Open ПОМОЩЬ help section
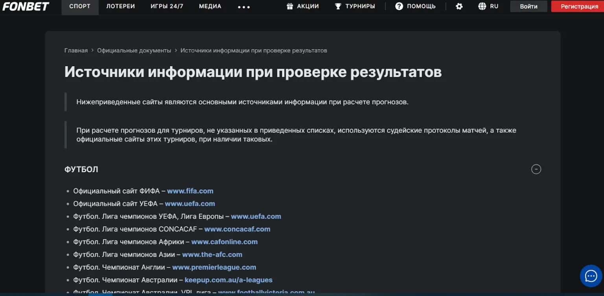 pyautogui.click(x=421, y=6)
